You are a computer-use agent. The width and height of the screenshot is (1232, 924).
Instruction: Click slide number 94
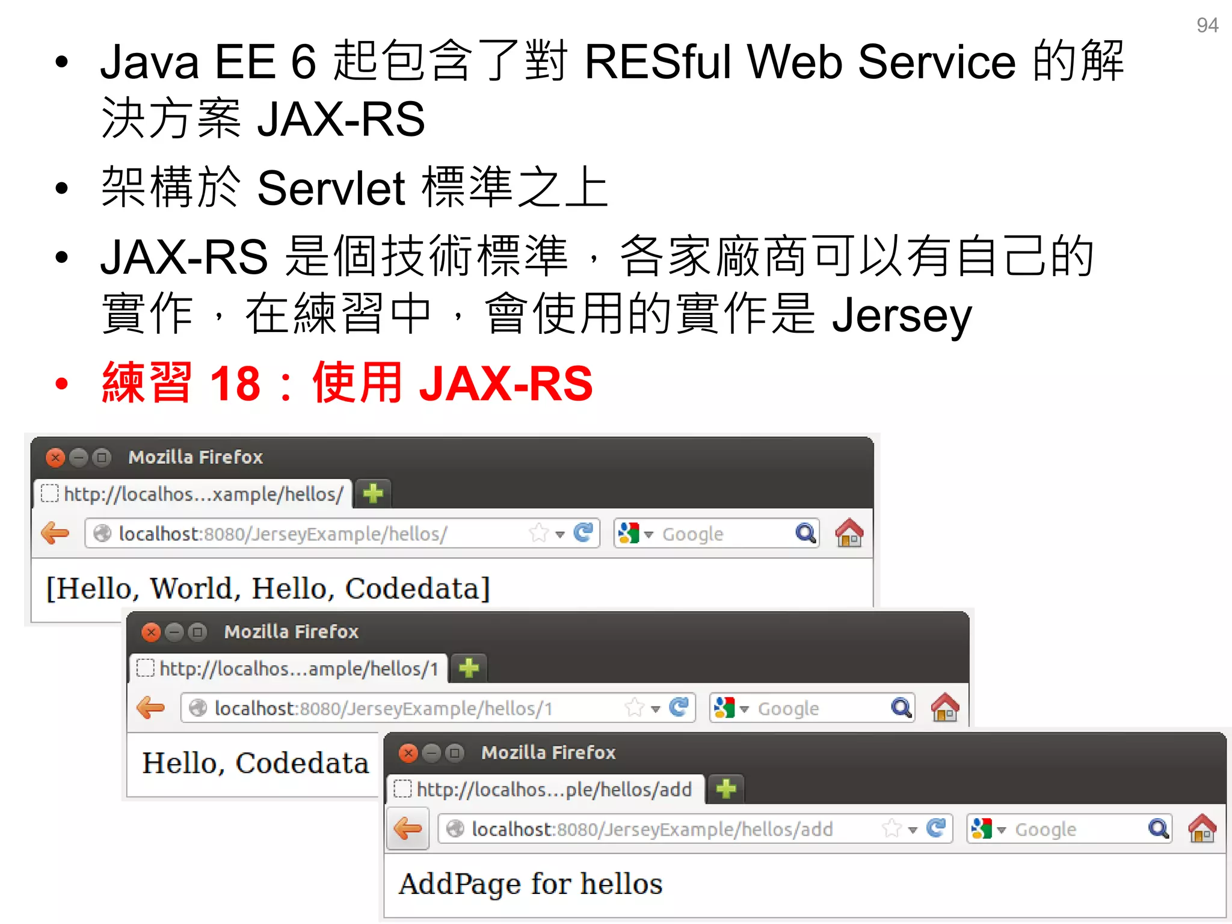click(x=1207, y=25)
